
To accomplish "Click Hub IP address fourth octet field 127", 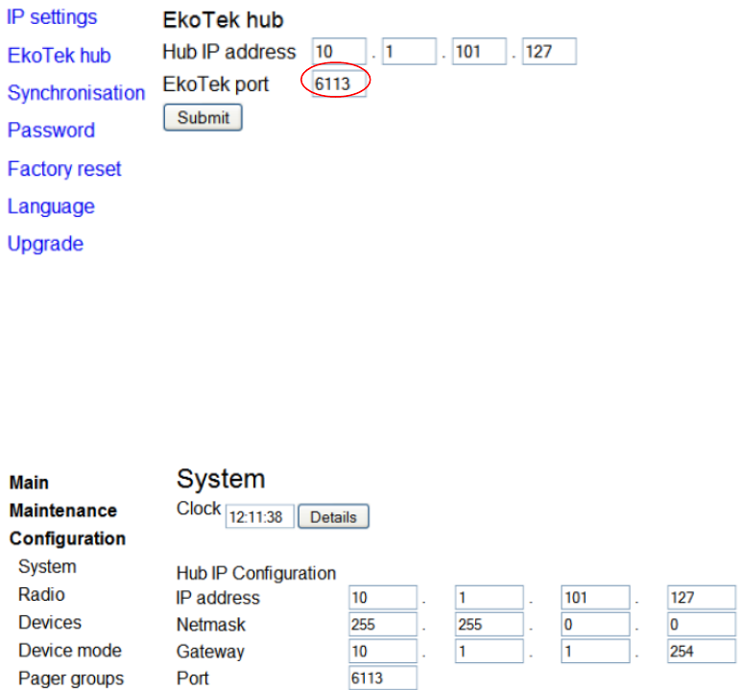I will [549, 51].
